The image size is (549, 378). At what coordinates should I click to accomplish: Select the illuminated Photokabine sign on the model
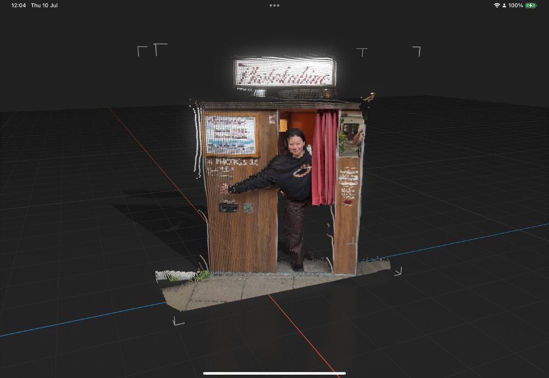(284, 73)
